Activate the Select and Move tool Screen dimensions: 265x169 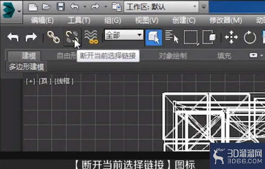click(231, 37)
